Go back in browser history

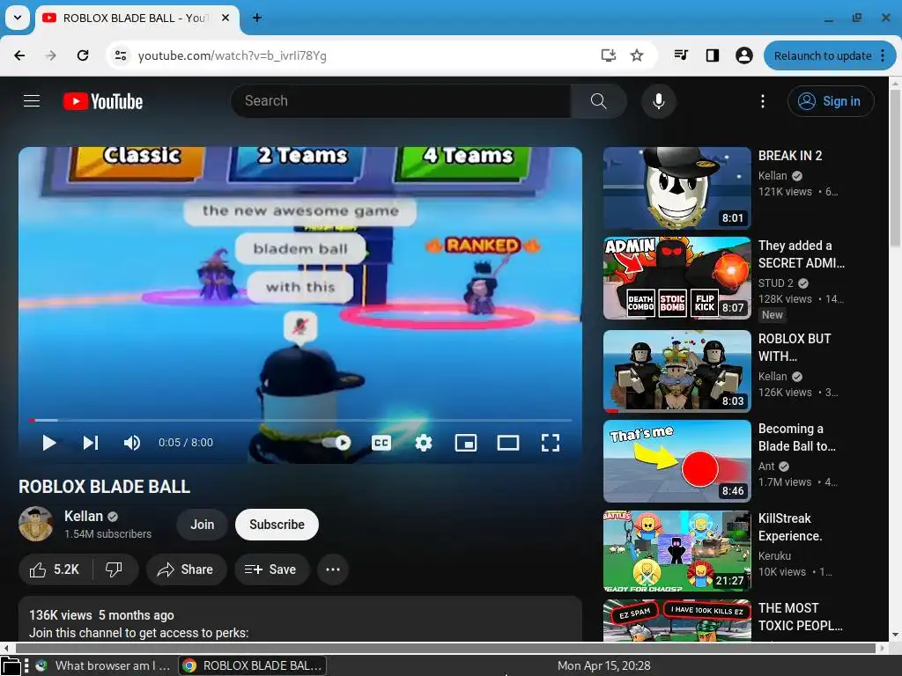point(19,55)
